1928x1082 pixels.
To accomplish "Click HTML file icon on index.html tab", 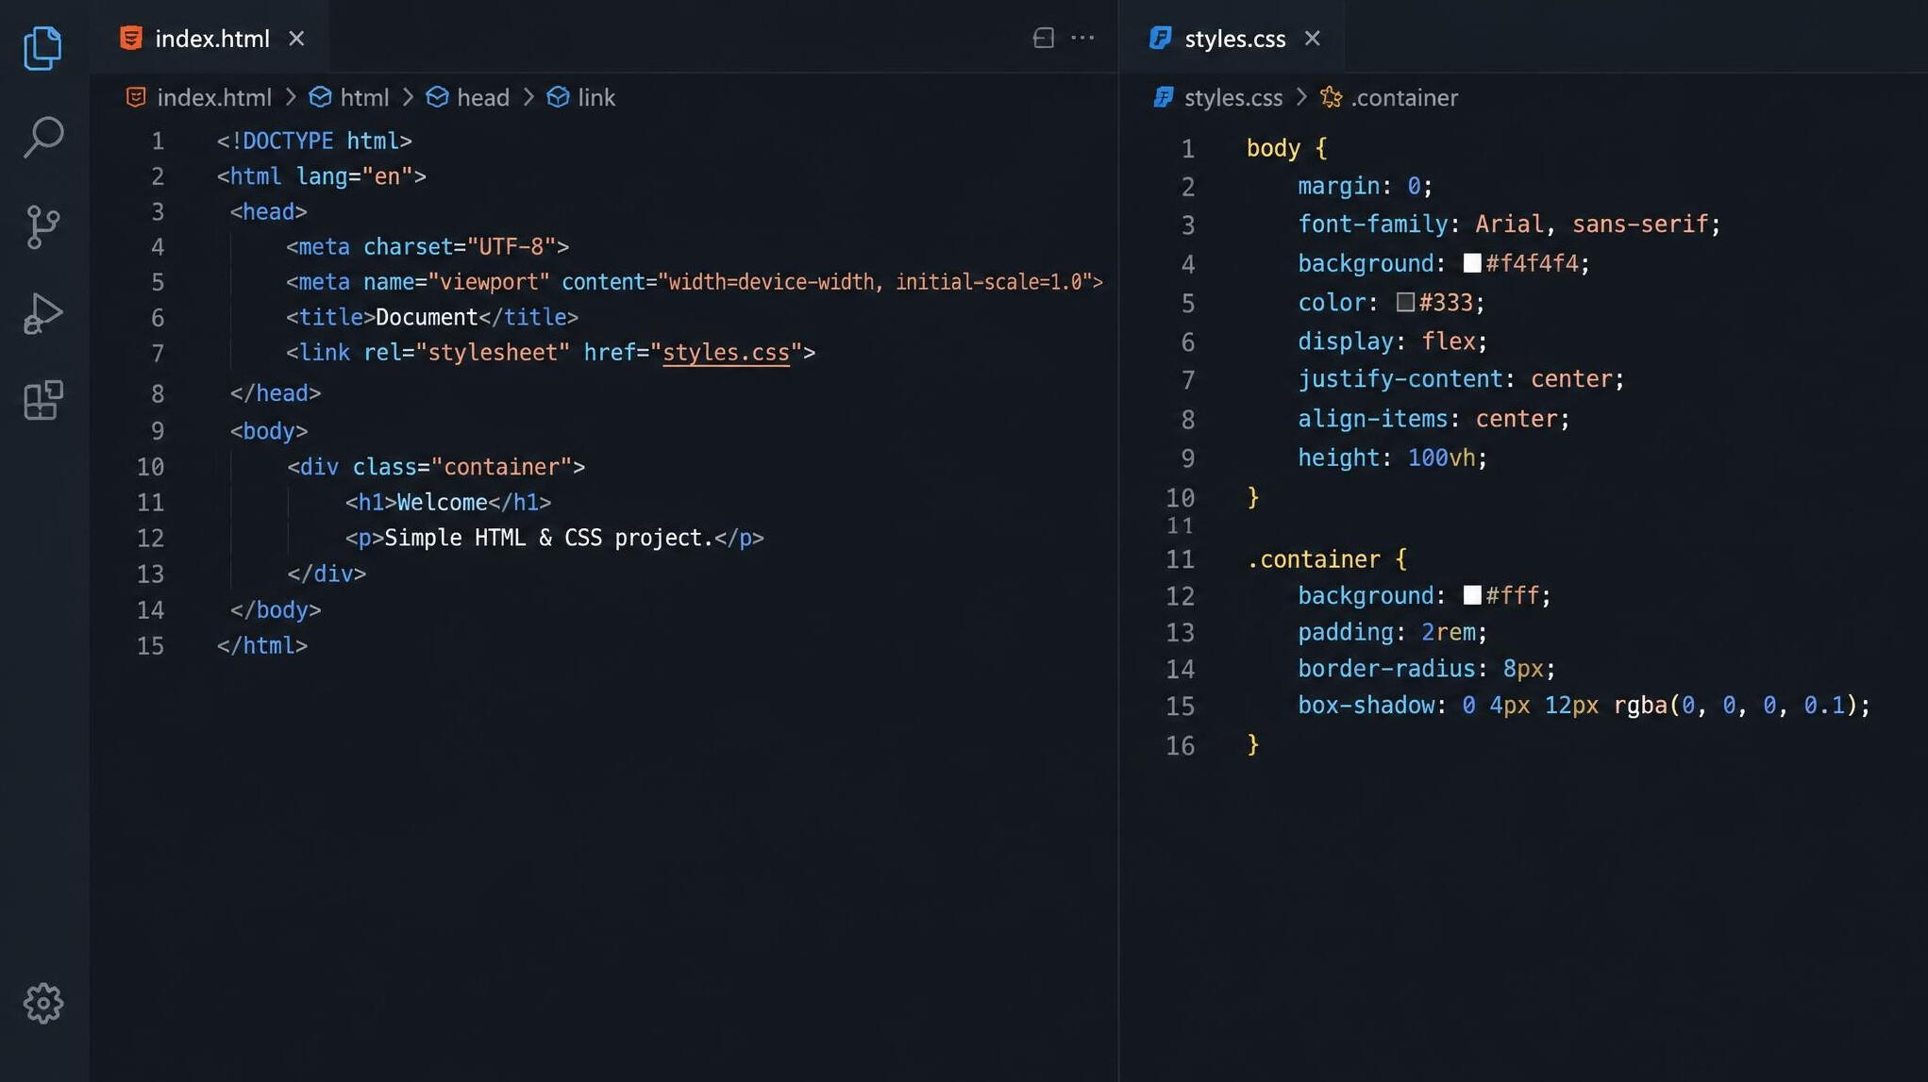I will [x=131, y=38].
